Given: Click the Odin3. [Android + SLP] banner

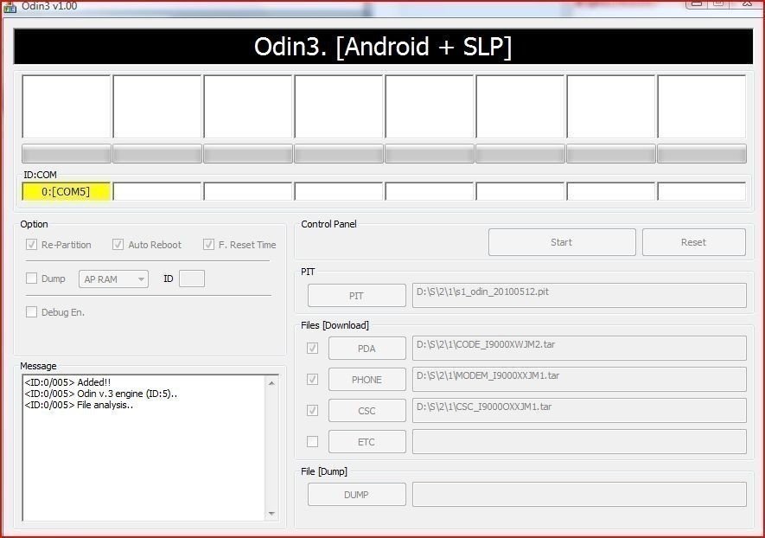Looking at the screenshot, I should [383, 47].
